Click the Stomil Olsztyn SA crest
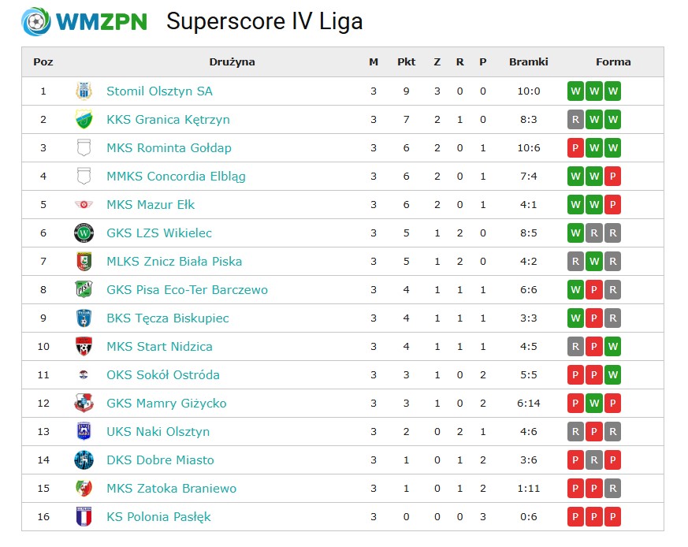 (x=84, y=91)
